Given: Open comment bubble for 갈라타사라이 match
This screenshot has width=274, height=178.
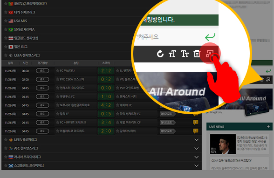Looking at the screenshot, I should coord(196,131).
